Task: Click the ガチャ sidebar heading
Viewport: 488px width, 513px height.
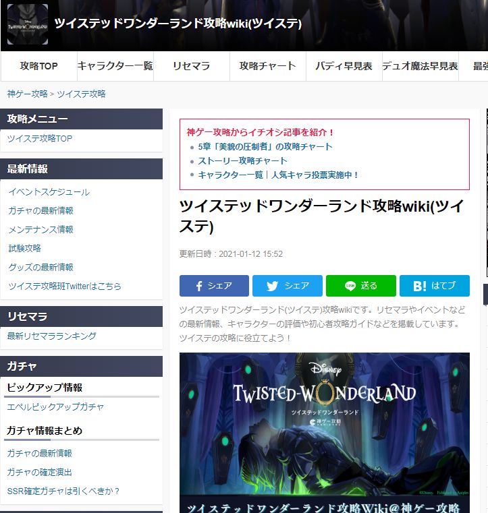Action: click(x=82, y=366)
